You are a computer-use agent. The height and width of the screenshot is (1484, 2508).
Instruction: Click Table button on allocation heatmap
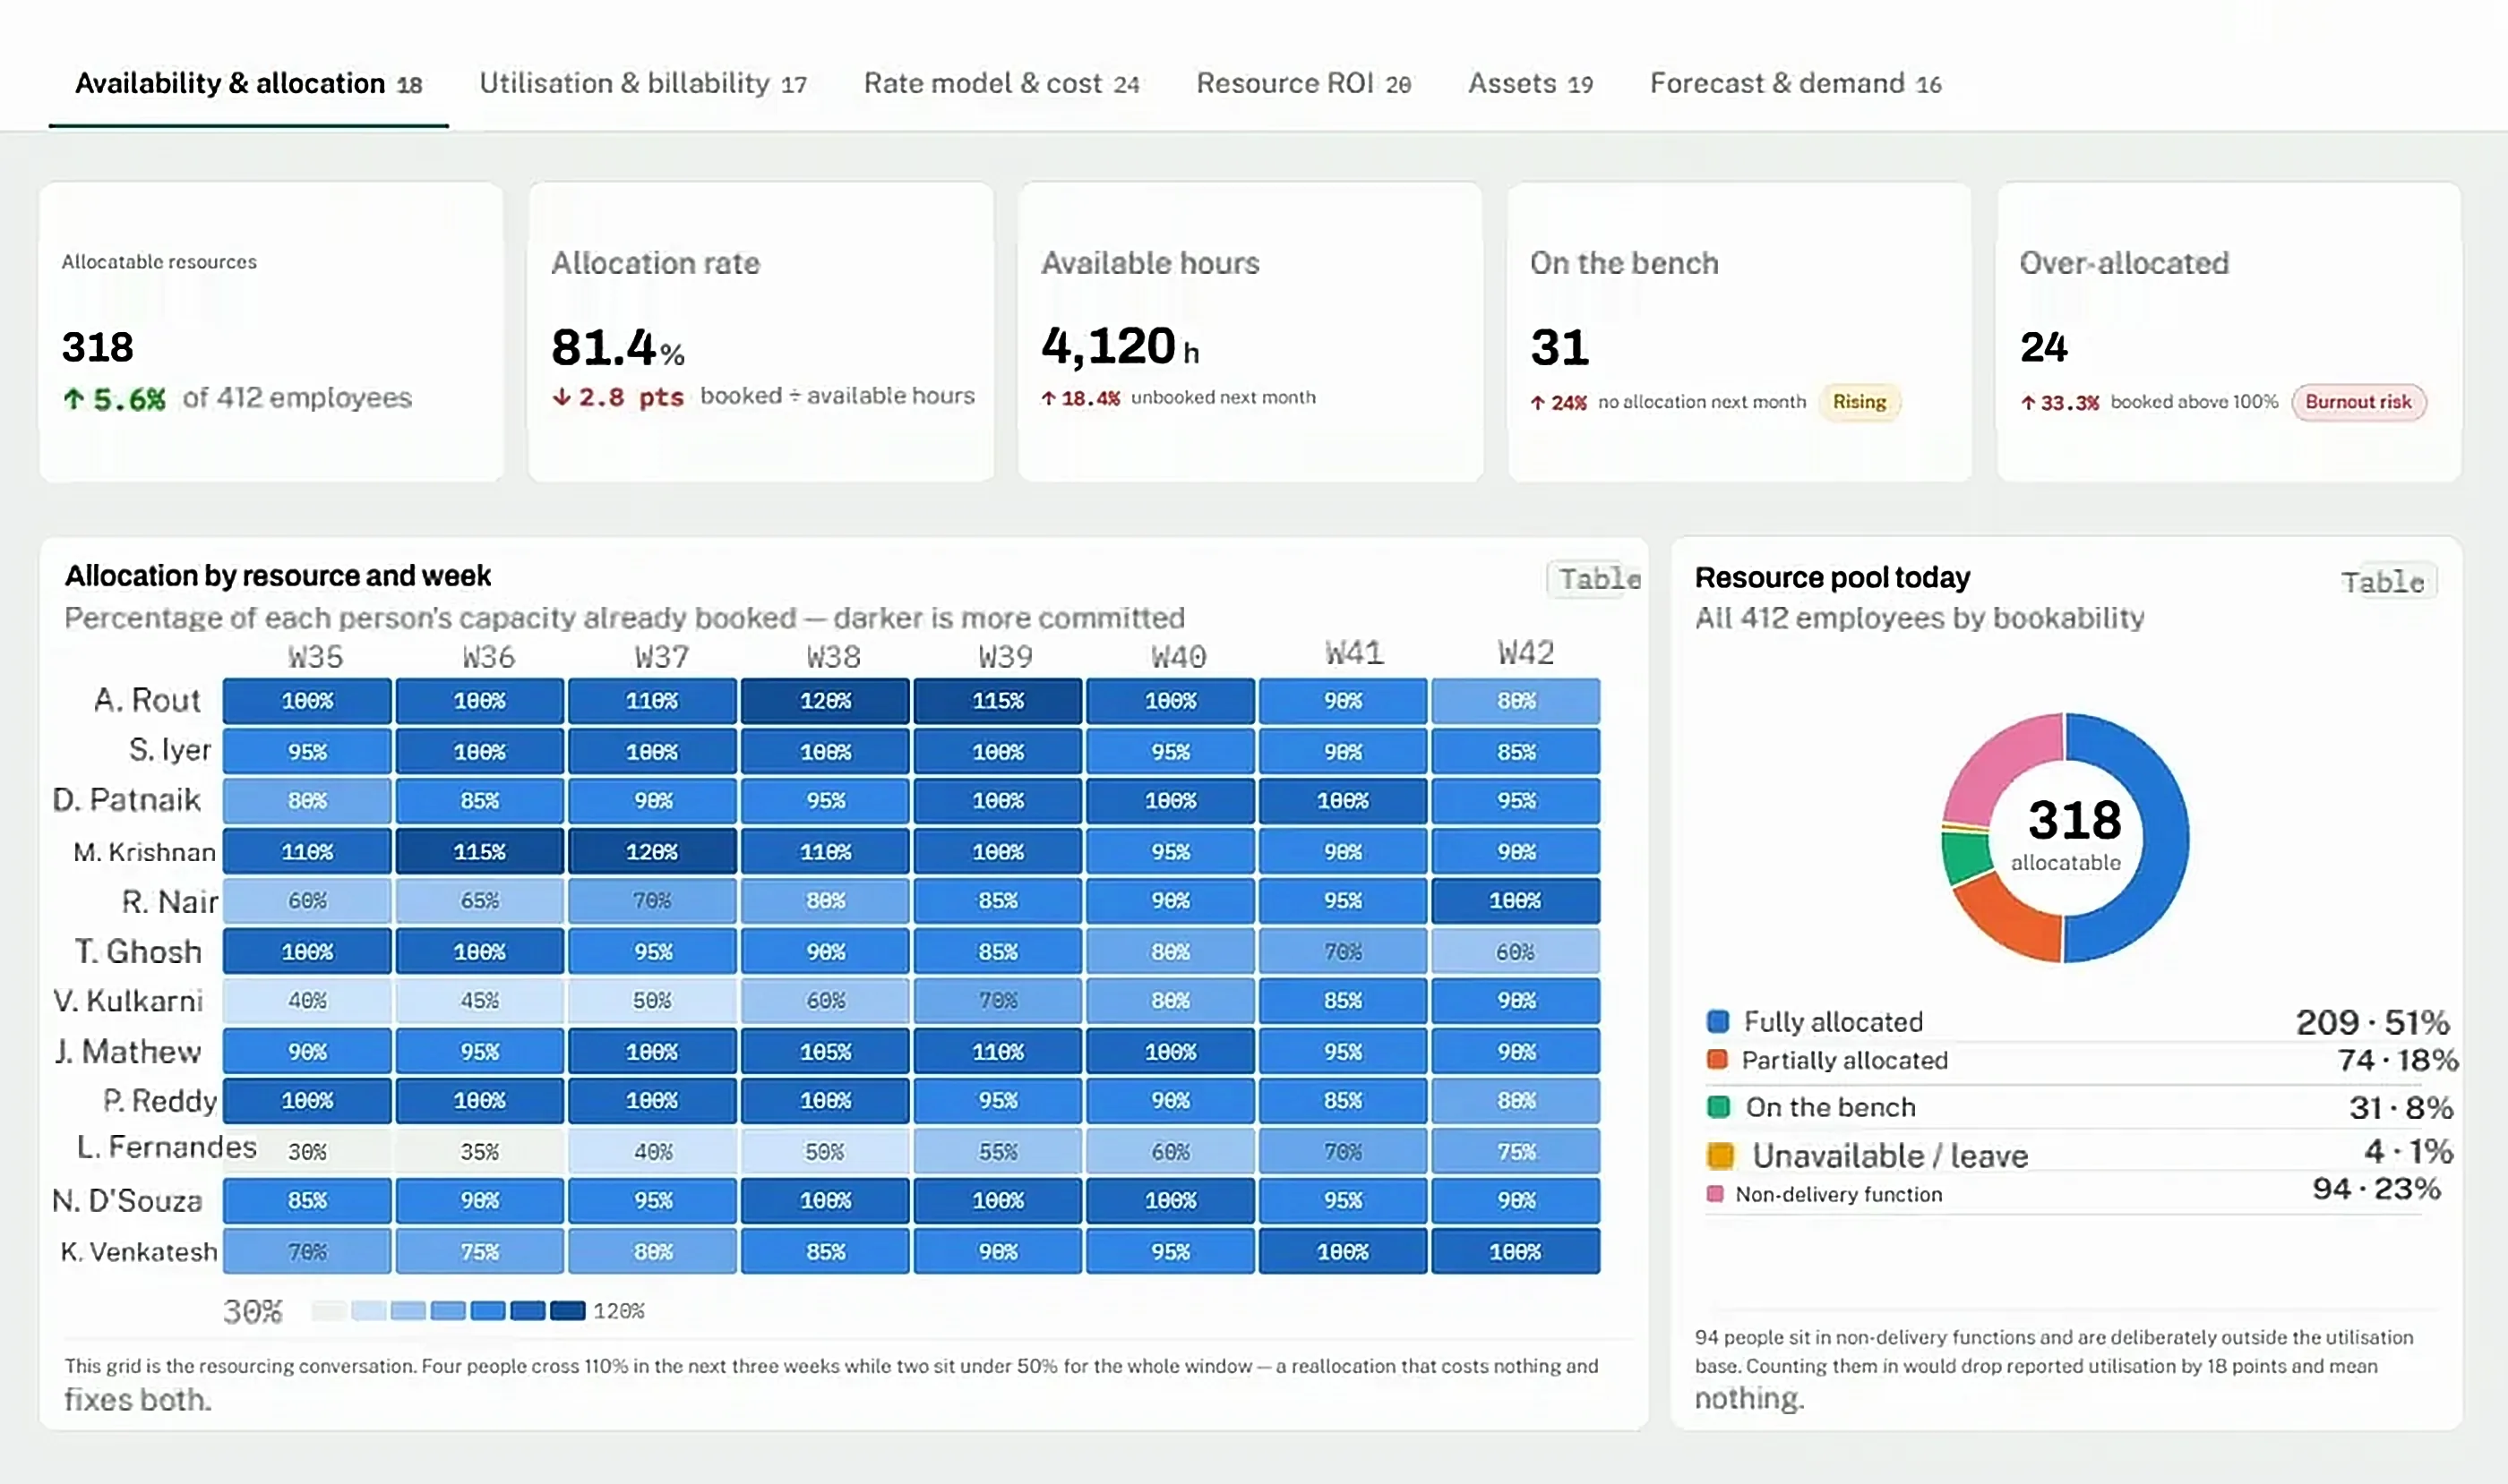pyautogui.click(x=1596, y=579)
